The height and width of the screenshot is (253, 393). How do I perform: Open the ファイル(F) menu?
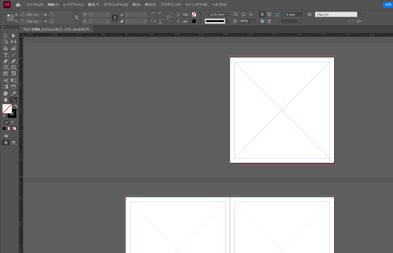[x=34, y=5]
